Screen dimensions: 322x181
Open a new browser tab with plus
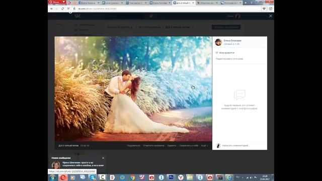246,3
